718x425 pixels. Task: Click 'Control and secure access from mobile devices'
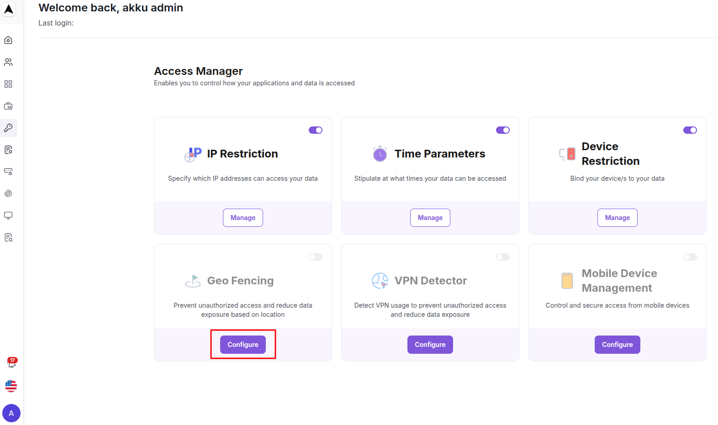click(x=618, y=305)
